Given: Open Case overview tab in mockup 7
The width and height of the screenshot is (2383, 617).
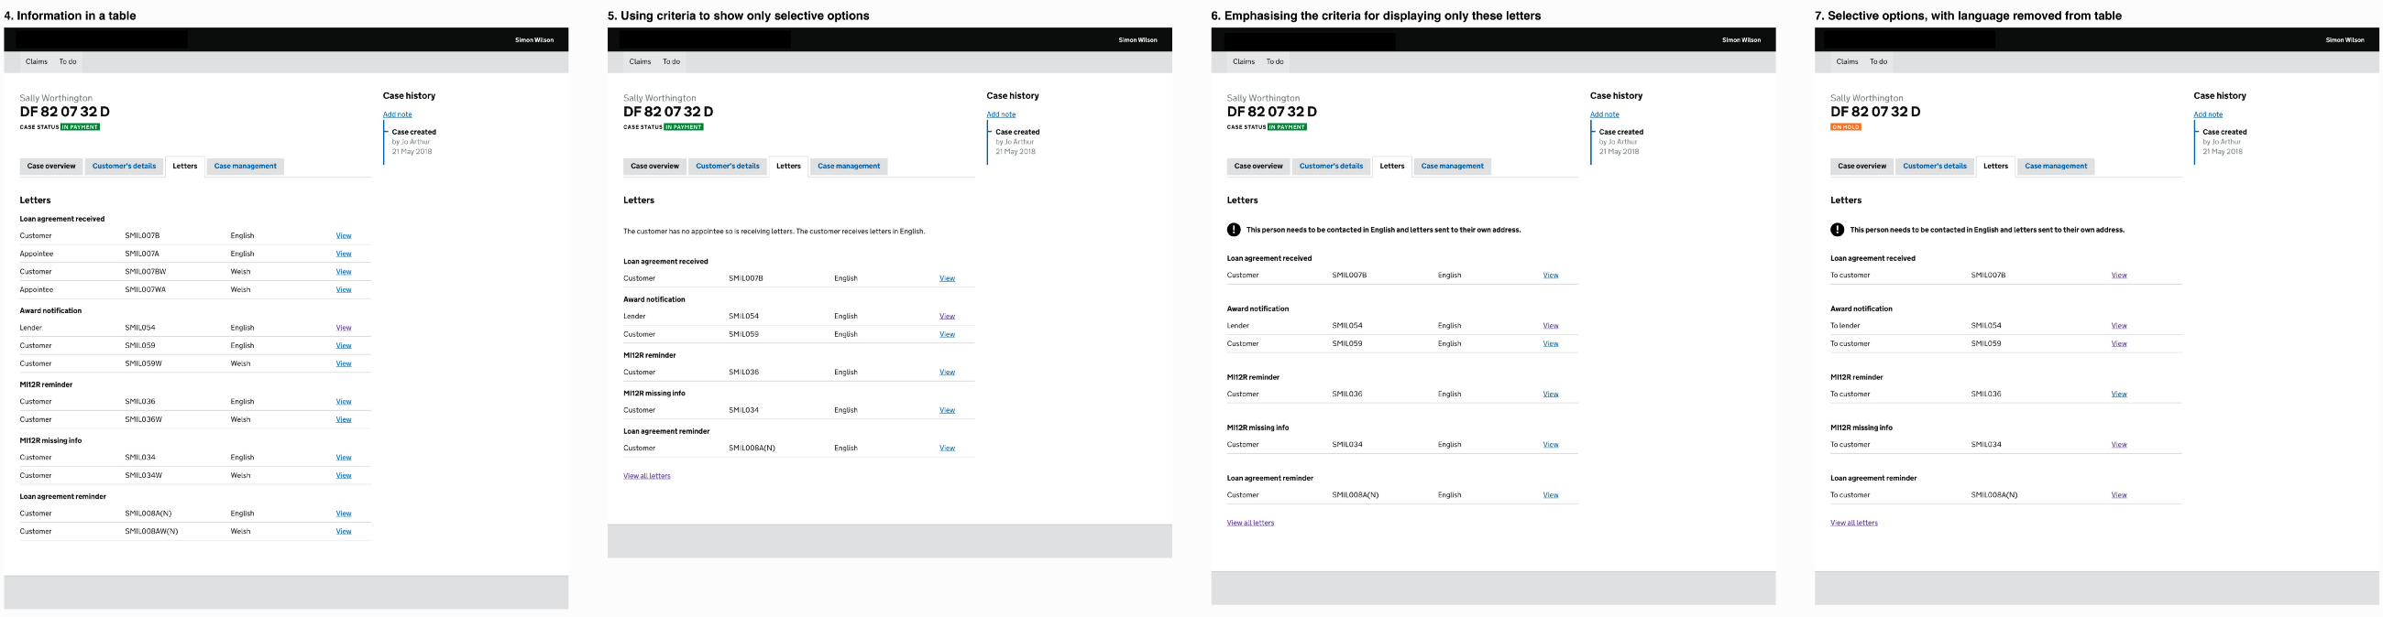Looking at the screenshot, I should (1862, 167).
